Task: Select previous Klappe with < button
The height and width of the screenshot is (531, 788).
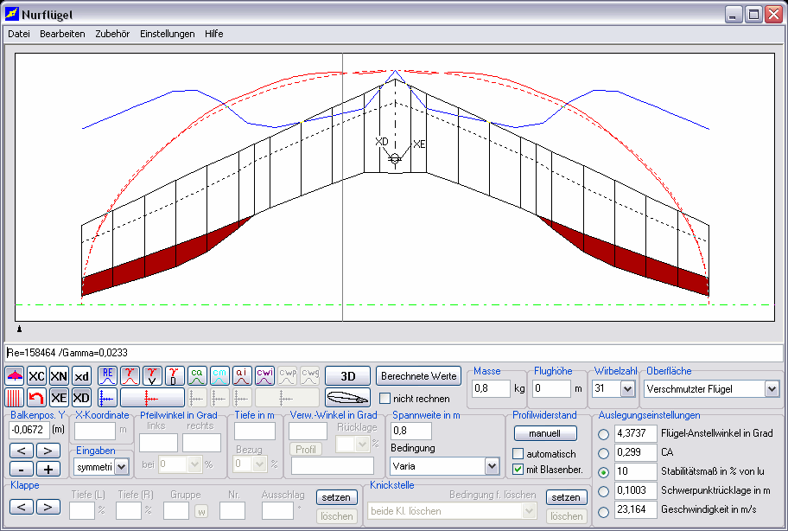Action: 22,507
